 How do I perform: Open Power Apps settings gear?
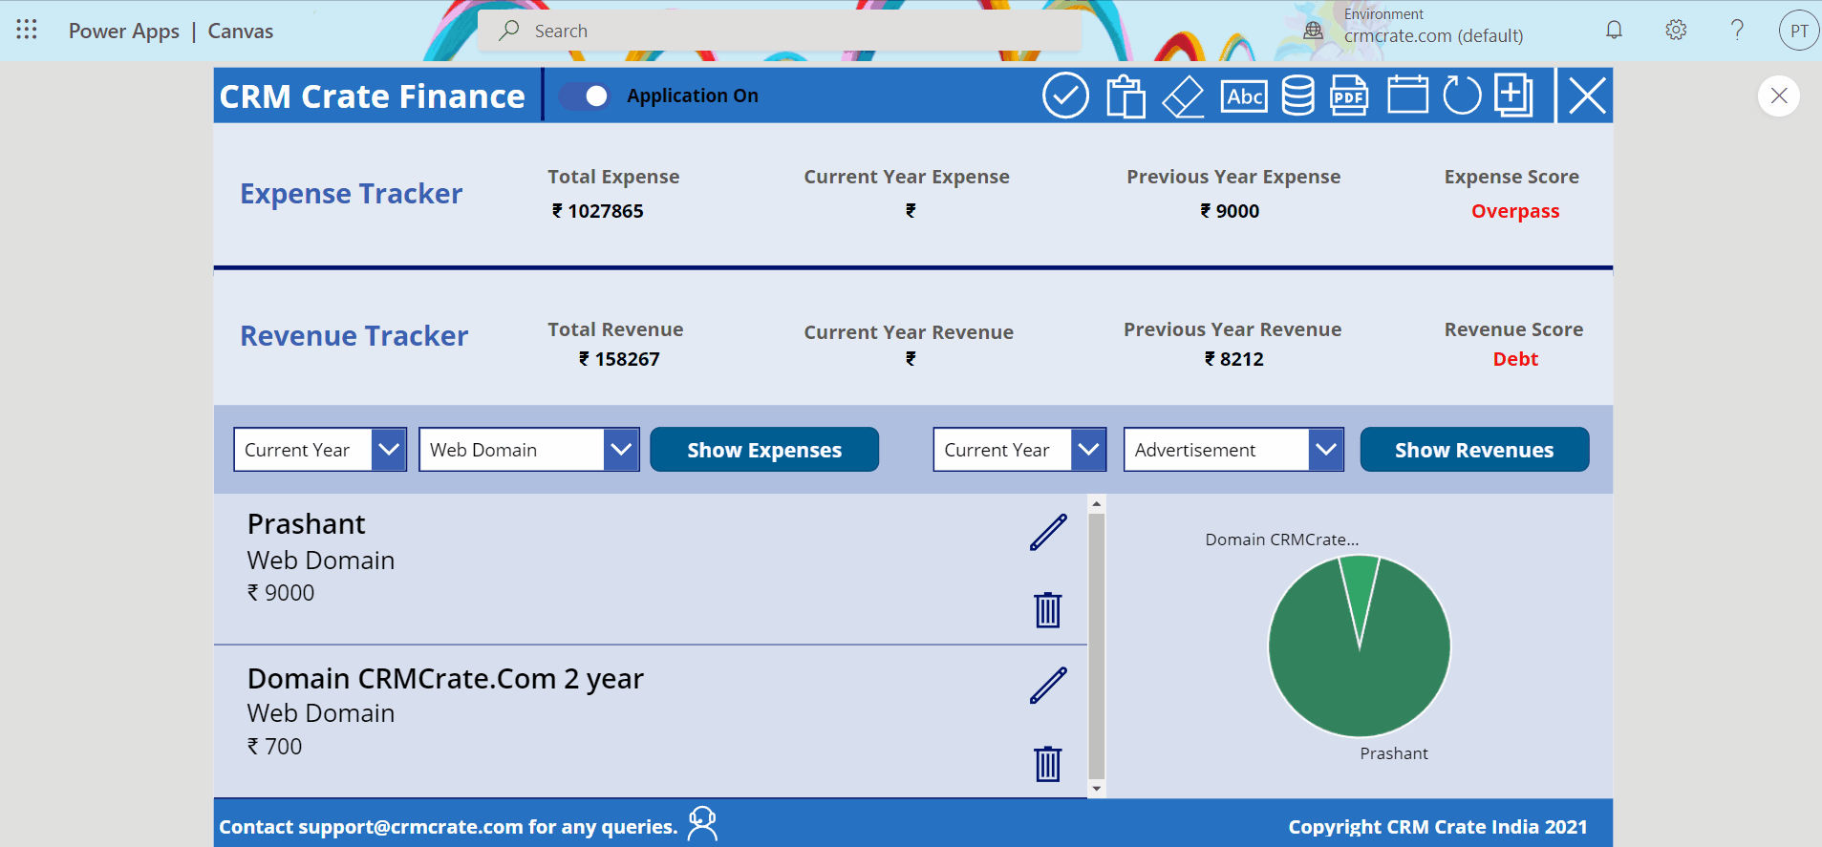[1676, 31]
